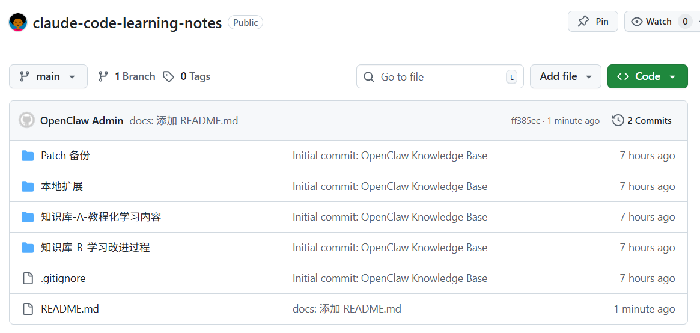700x333 pixels.
Task: Click the README.md file icon
Action: click(28, 309)
